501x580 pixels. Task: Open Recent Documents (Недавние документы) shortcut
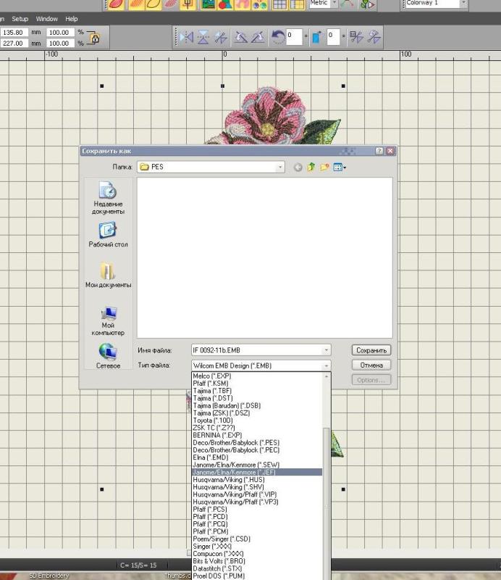point(107,197)
